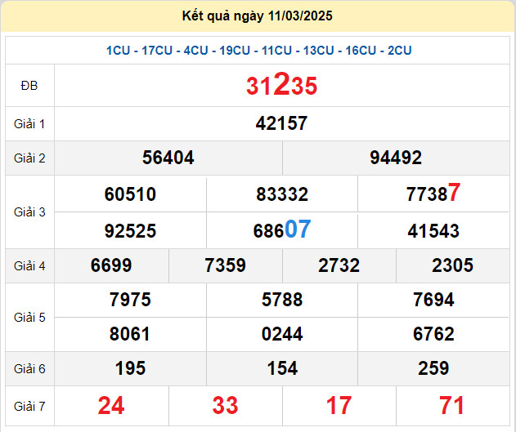The image size is (516, 432).
Task: Select sixth prize number 154
Action: [282, 368]
